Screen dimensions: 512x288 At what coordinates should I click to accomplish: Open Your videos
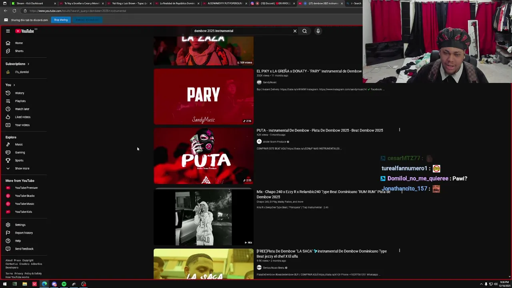click(x=23, y=125)
